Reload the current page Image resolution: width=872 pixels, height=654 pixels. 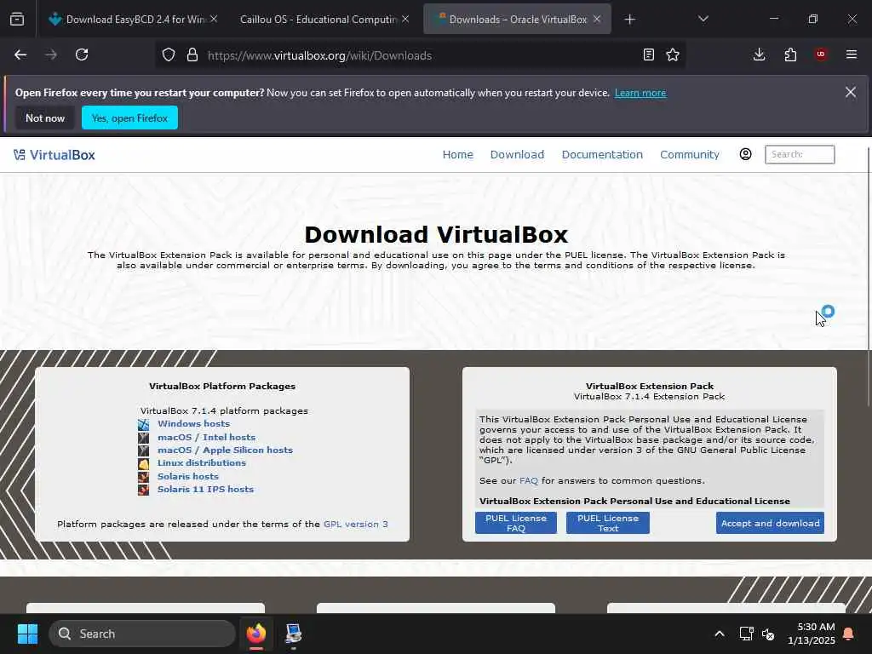pyautogui.click(x=82, y=54)
